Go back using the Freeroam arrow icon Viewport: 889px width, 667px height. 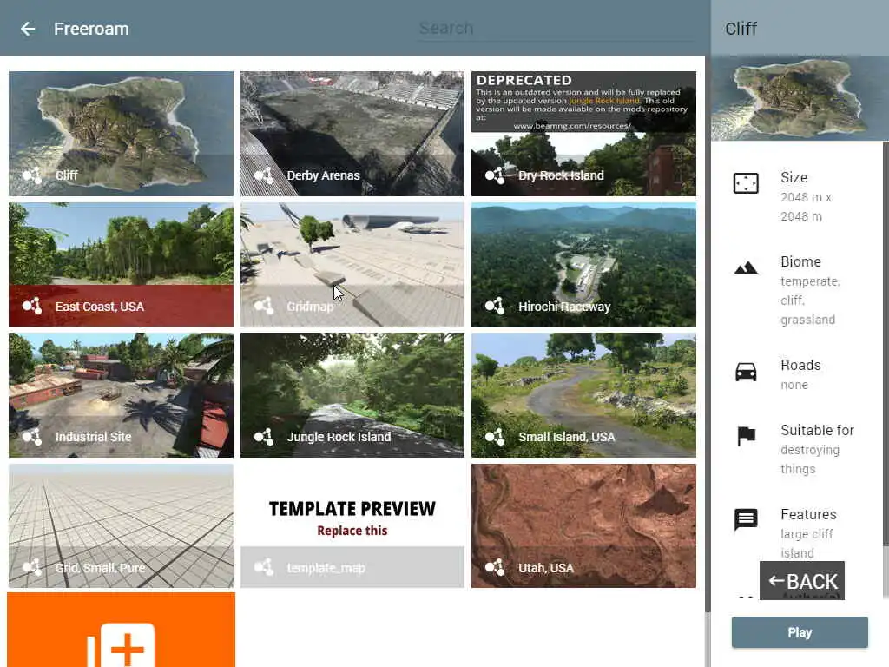tap(28, 29)
